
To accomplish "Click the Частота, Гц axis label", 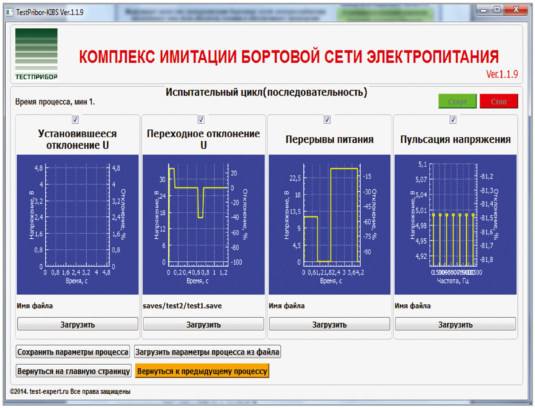I will [x=453, y=281].
